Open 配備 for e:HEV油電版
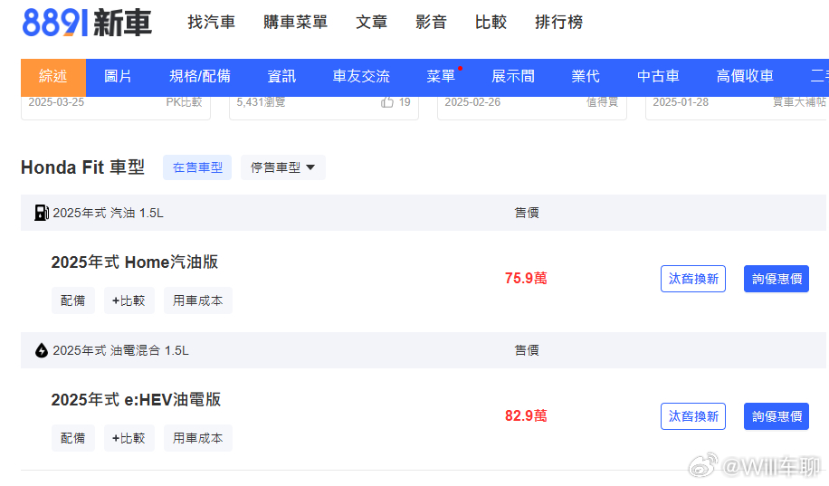Viewport: 829px width, 486px height. point(73,438)
